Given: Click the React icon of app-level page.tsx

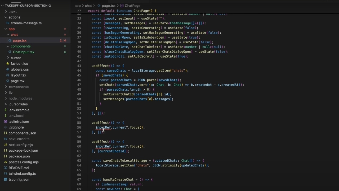Looking at the screenshot, I should pos(8,81).
